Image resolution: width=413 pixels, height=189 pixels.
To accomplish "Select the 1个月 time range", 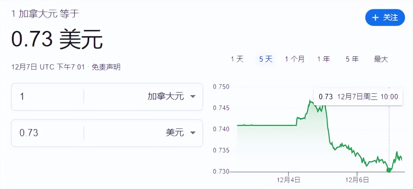I will (x=294, y=59).
